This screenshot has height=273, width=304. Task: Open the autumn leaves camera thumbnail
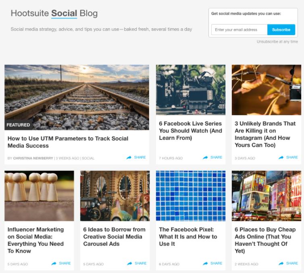(267, 90)
